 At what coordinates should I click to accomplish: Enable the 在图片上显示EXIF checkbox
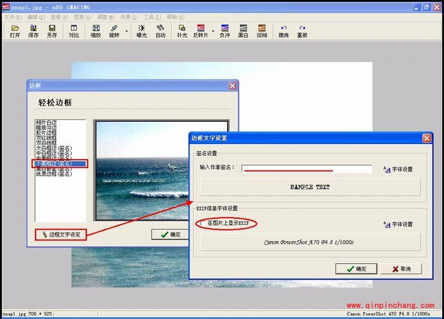pos(202,224)
